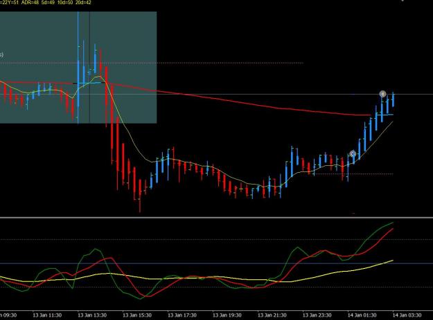Image resolution: width=433 pixels, height=320 pixels.
Task: Click the '13 Jan 21:30' time label
Action: click(272, 315)
